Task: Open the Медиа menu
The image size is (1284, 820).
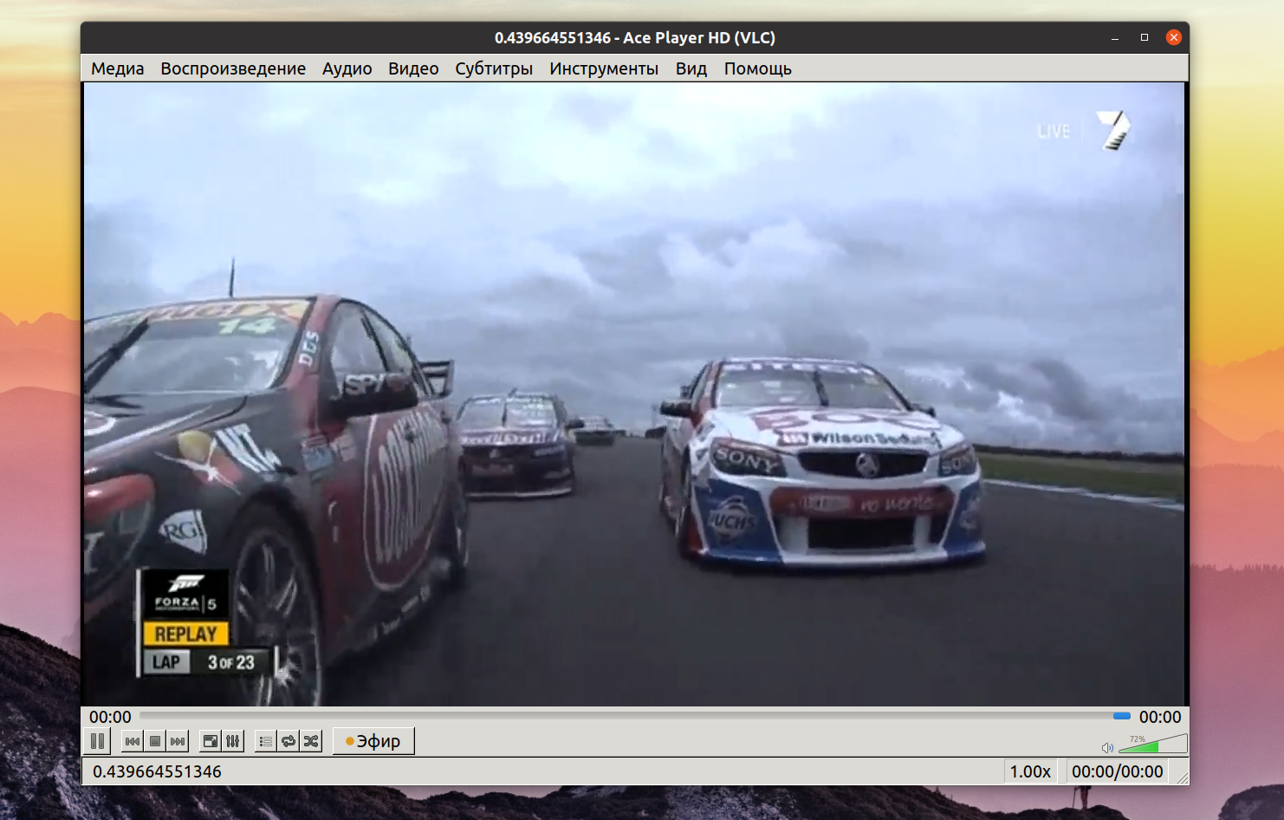Action: click(x=118, y=68)
